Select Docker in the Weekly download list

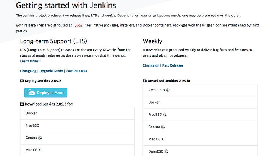200,102
